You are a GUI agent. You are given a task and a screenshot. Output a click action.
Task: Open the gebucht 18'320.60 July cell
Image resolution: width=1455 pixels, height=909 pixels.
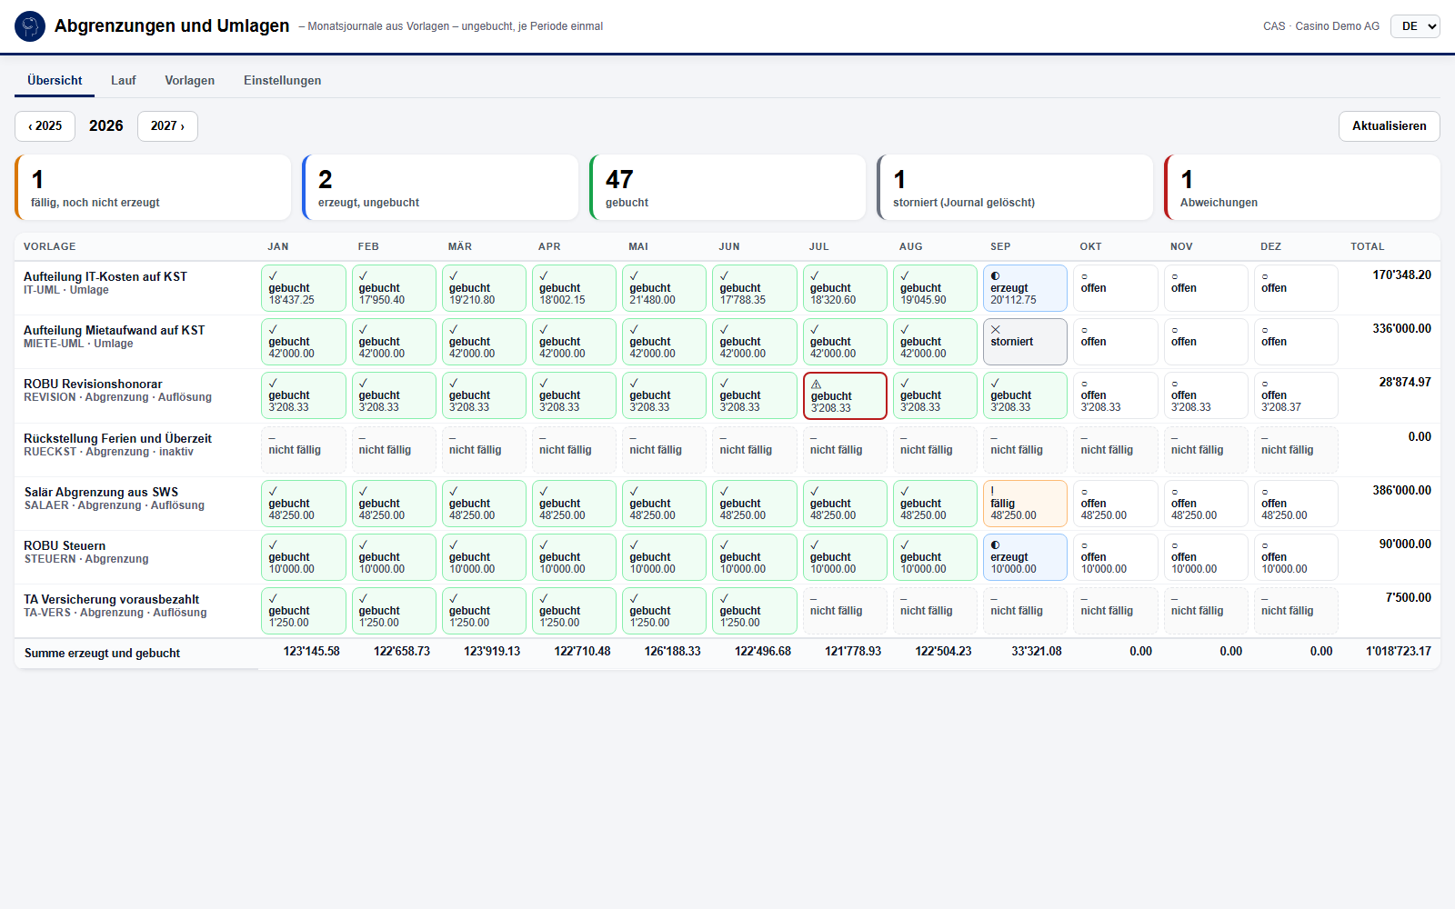coord(845,288)
